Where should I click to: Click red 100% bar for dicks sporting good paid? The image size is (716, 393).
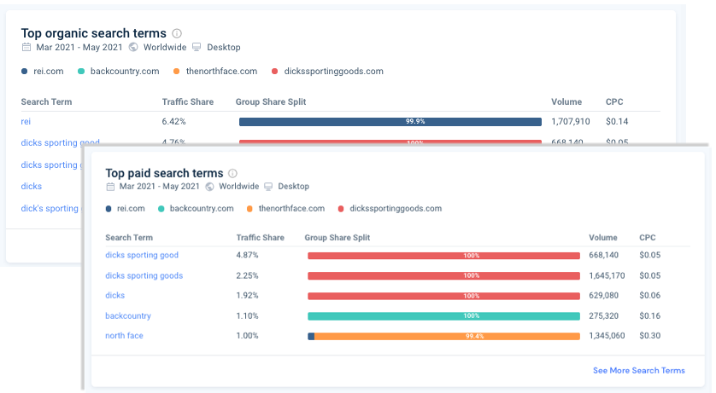(x=443, y=256)
